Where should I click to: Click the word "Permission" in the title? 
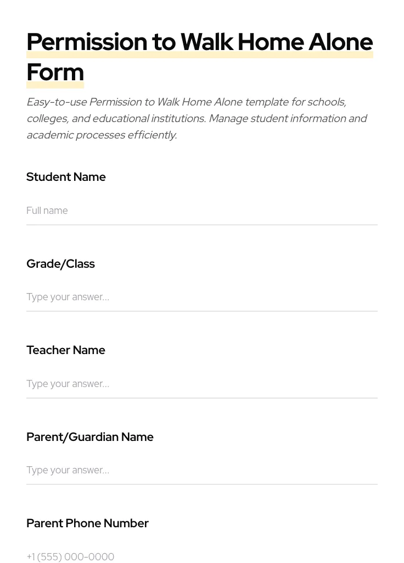(x=86, y=42)
